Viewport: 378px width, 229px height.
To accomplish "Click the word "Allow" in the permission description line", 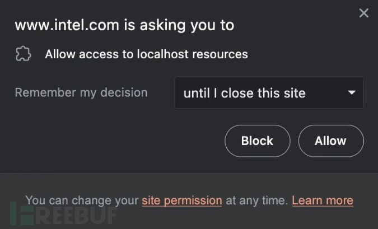I will click(x=60, y=54).
